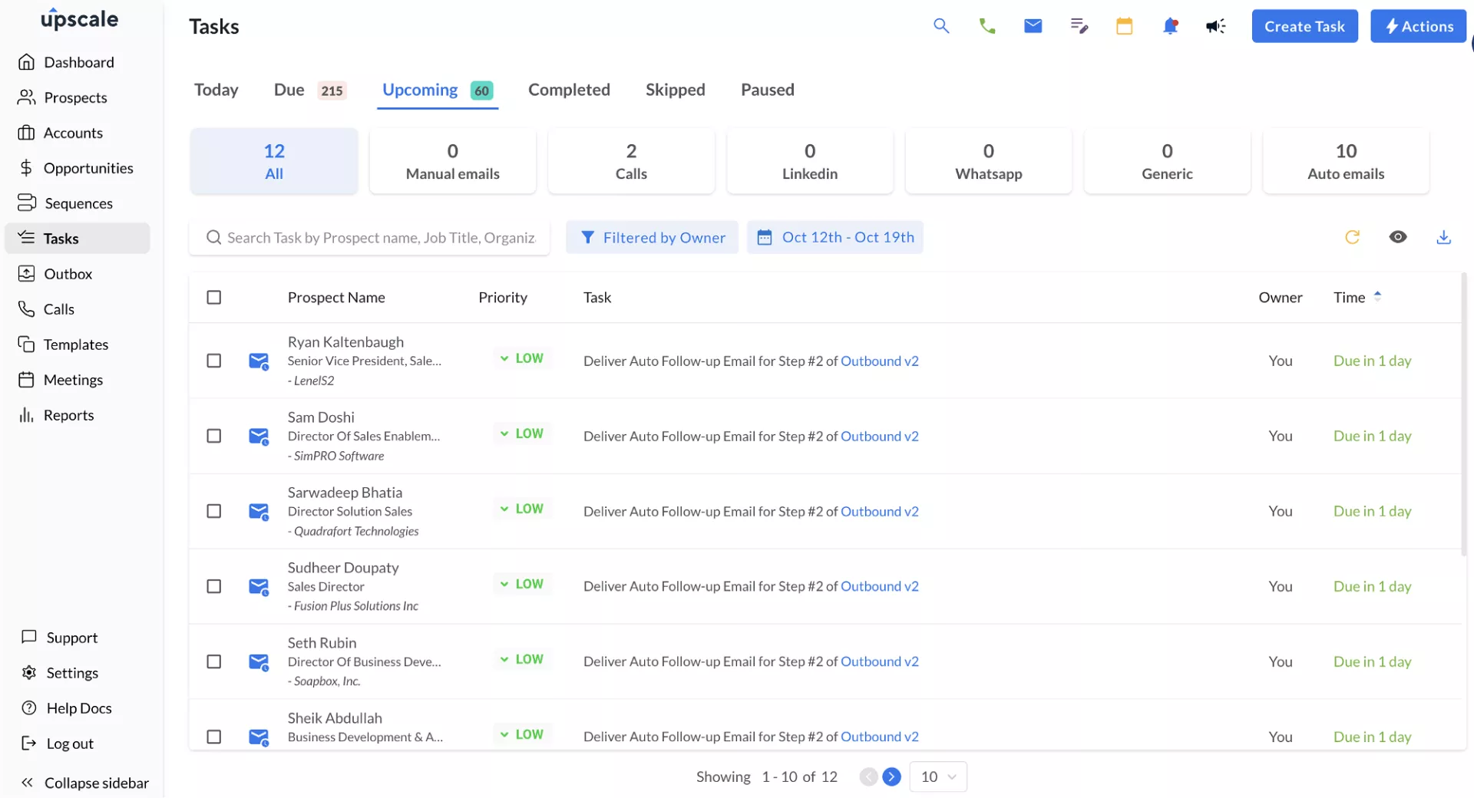This screenshot has width=1474, height=798.
Task: Click the yellow calendar icon in header
Action: [1124, 26]
